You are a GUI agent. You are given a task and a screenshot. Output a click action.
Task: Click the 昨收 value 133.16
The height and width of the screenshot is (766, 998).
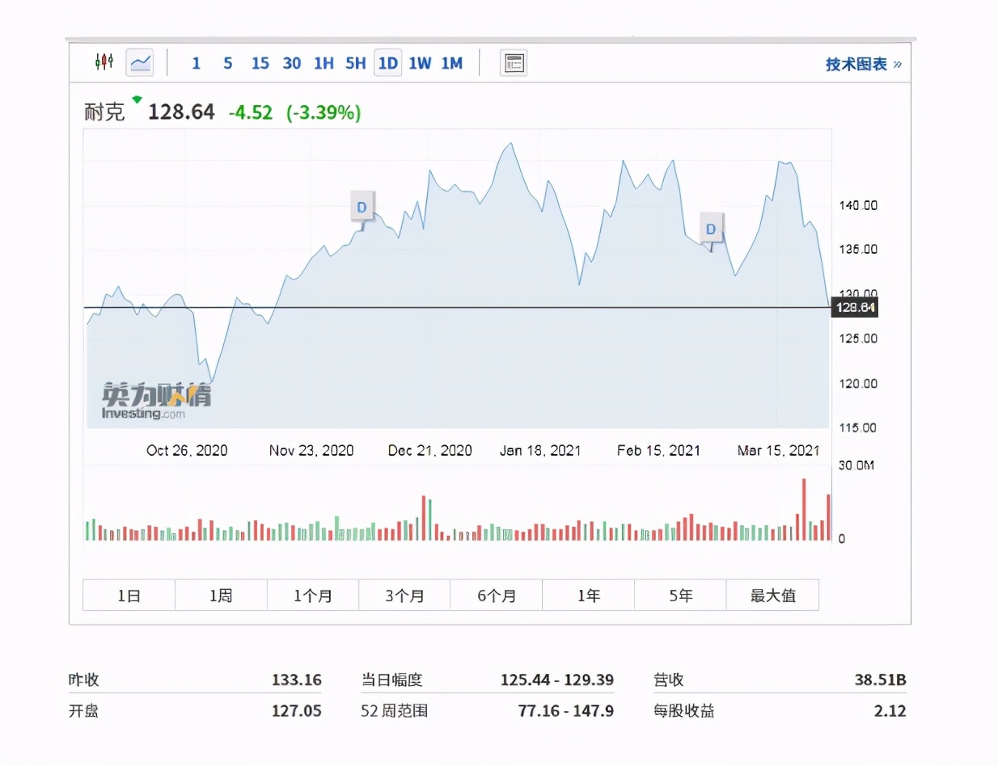point(297,680)
